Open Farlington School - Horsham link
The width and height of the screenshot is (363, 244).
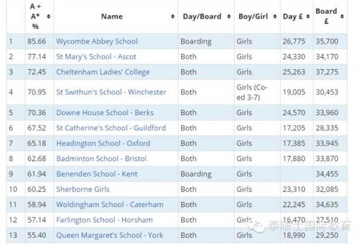tap(104, 220)
